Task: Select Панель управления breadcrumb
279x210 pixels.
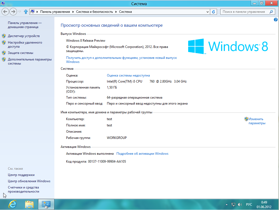Action: [55, 12]
